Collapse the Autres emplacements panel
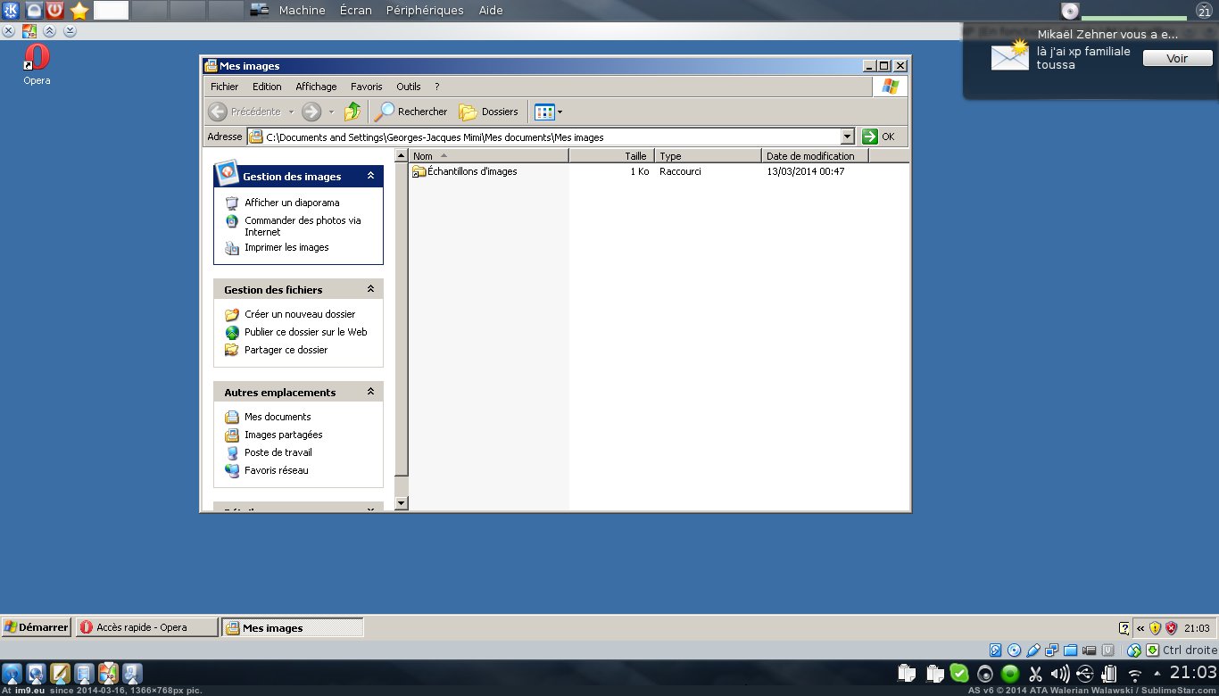Viewport: 1219px width, 696px height. click(371, 392)
